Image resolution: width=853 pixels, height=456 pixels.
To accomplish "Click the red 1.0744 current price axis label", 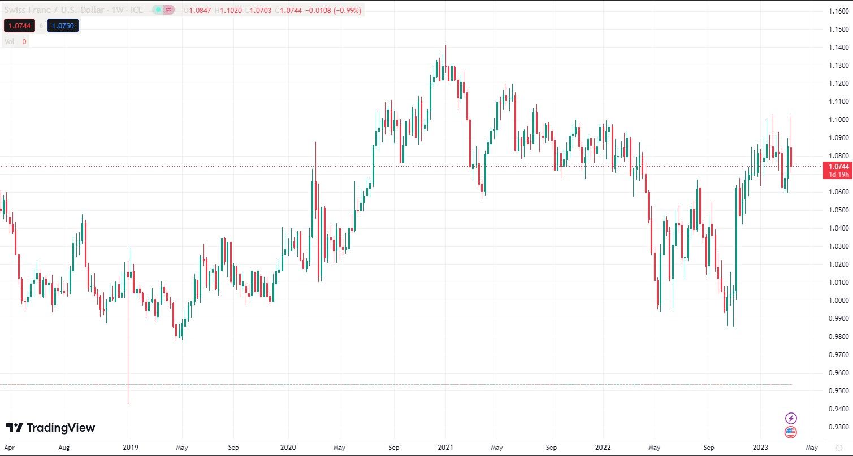I will coord(838,166).
